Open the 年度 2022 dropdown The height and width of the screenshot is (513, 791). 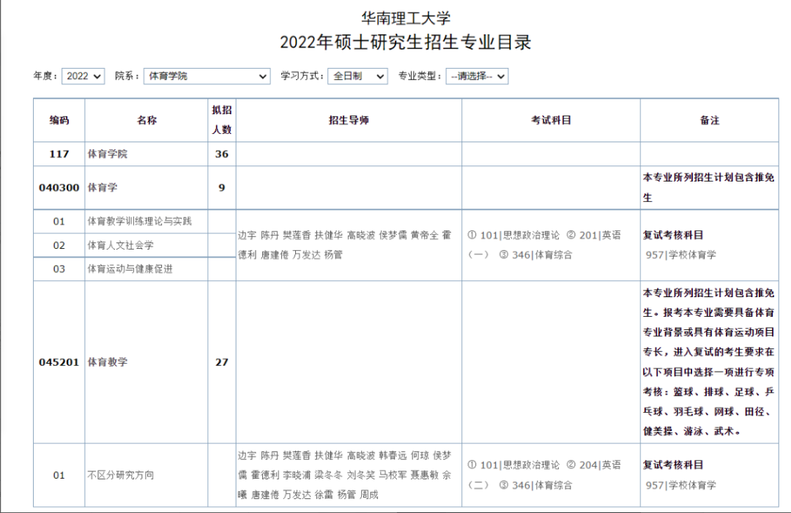coord(83,76)
